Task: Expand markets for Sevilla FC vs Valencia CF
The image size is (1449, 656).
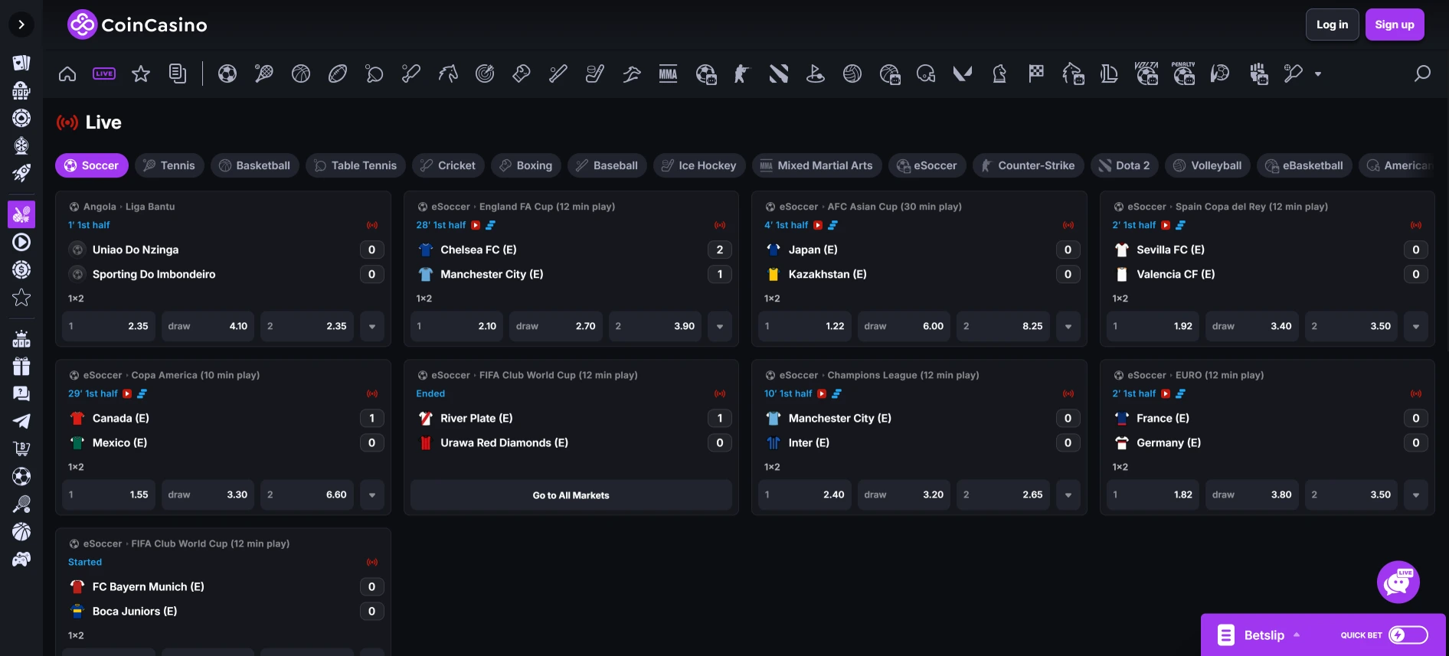Action: point(1416,326)
